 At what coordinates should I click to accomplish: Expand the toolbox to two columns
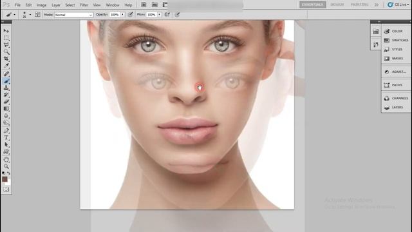3,22
